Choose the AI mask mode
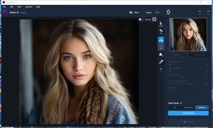The image size is (213, 128). point(175,107)
